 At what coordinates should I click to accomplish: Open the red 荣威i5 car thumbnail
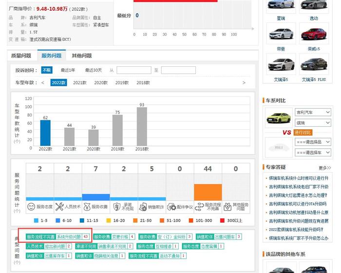314,34
